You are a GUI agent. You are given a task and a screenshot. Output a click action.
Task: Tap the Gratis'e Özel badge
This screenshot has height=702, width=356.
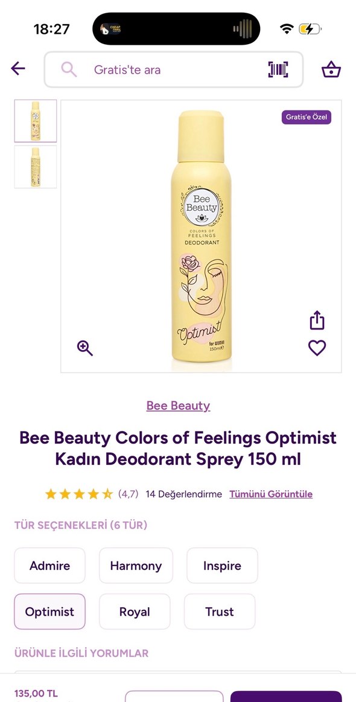point(307,117)
